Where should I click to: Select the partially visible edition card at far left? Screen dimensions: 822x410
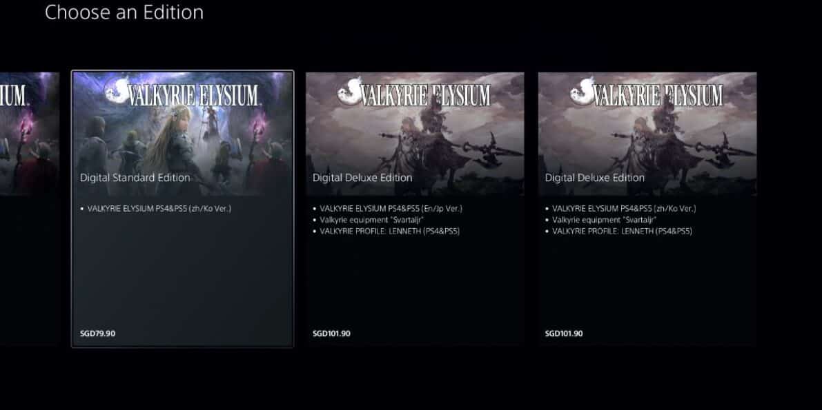tap(30, 208)
